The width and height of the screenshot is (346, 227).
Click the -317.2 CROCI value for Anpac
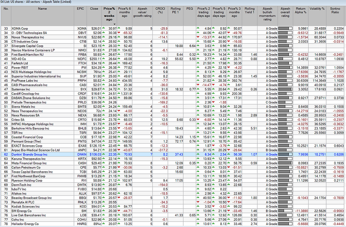point(161,150)
